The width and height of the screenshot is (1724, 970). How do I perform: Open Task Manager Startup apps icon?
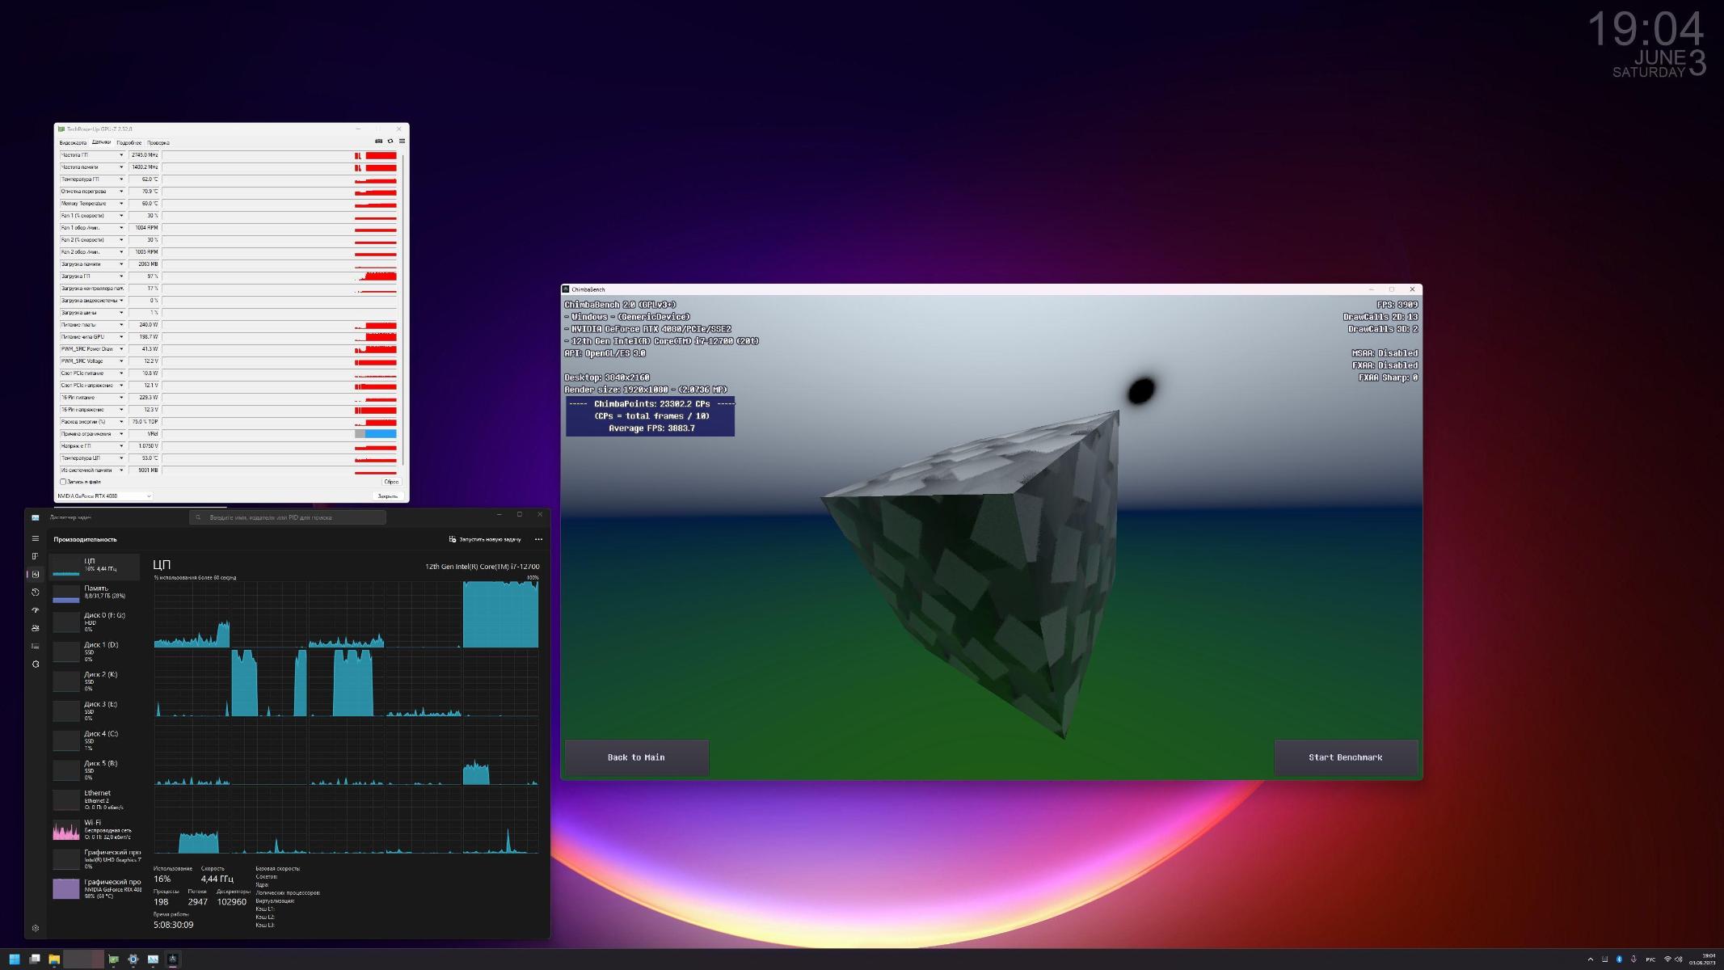[36, 610]
